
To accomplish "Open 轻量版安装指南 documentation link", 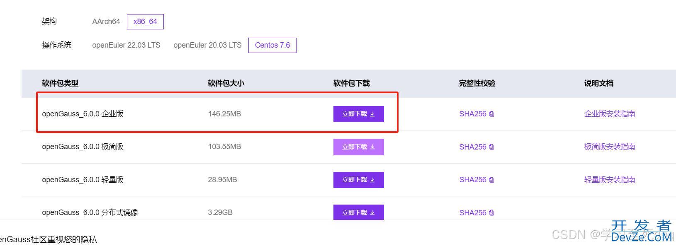I will (610, 180).
